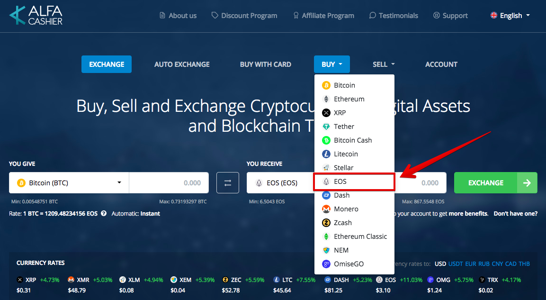Open the Support page
The image size is (546, 300).
pos(450,16)
